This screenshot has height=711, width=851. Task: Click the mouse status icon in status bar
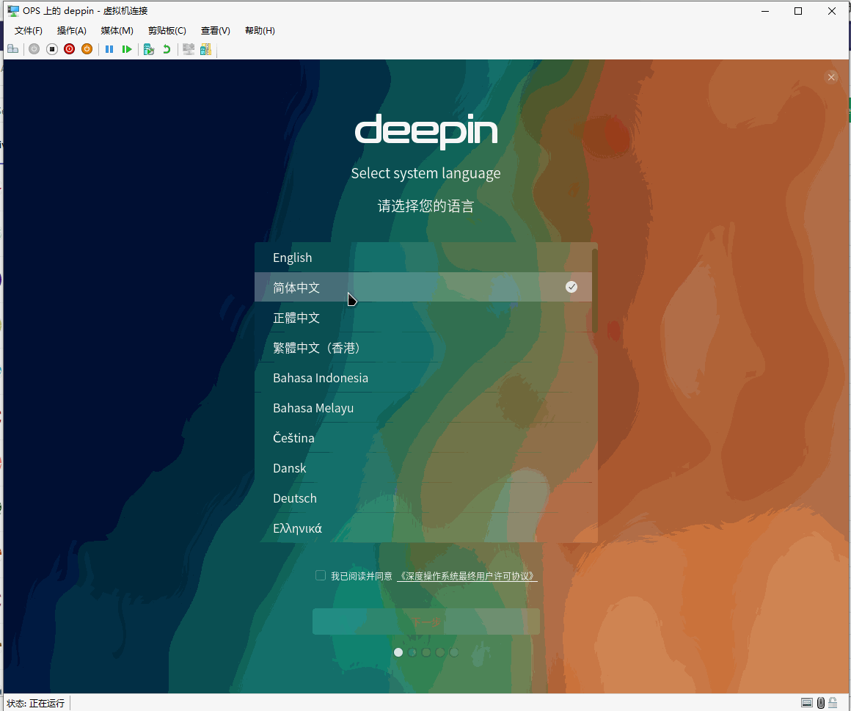click(x=821, y=703)
